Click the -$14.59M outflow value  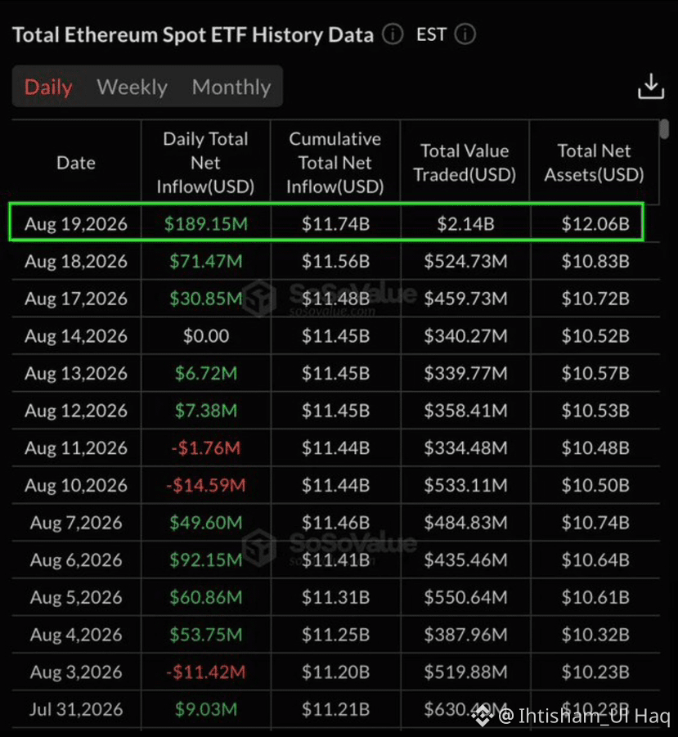point(206,485)
